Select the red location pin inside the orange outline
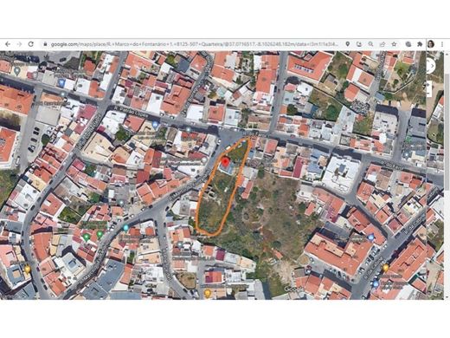Image resolution: width=450 pixels, height=338 pixels. click(225, 162)
